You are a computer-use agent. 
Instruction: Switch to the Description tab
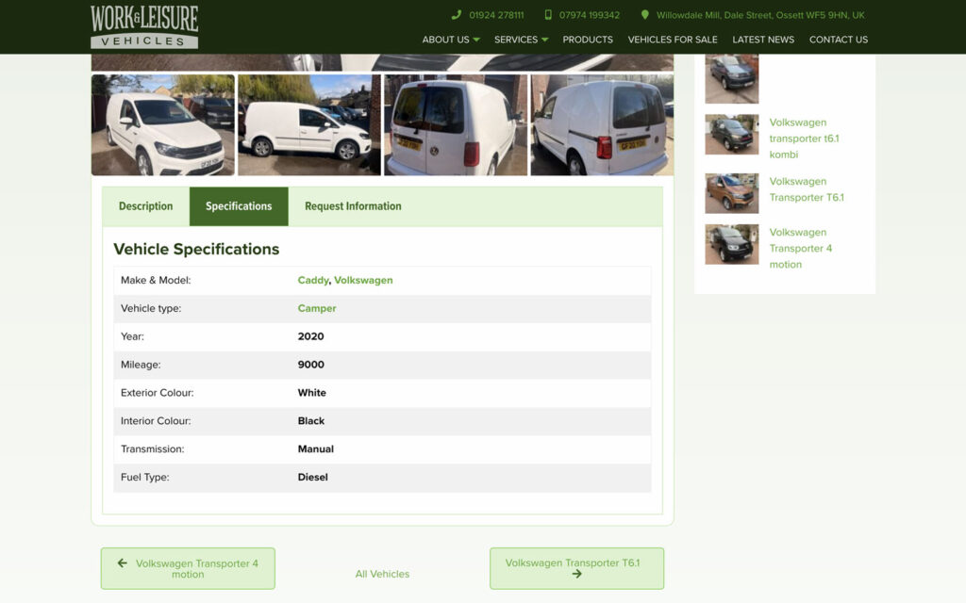146,206
